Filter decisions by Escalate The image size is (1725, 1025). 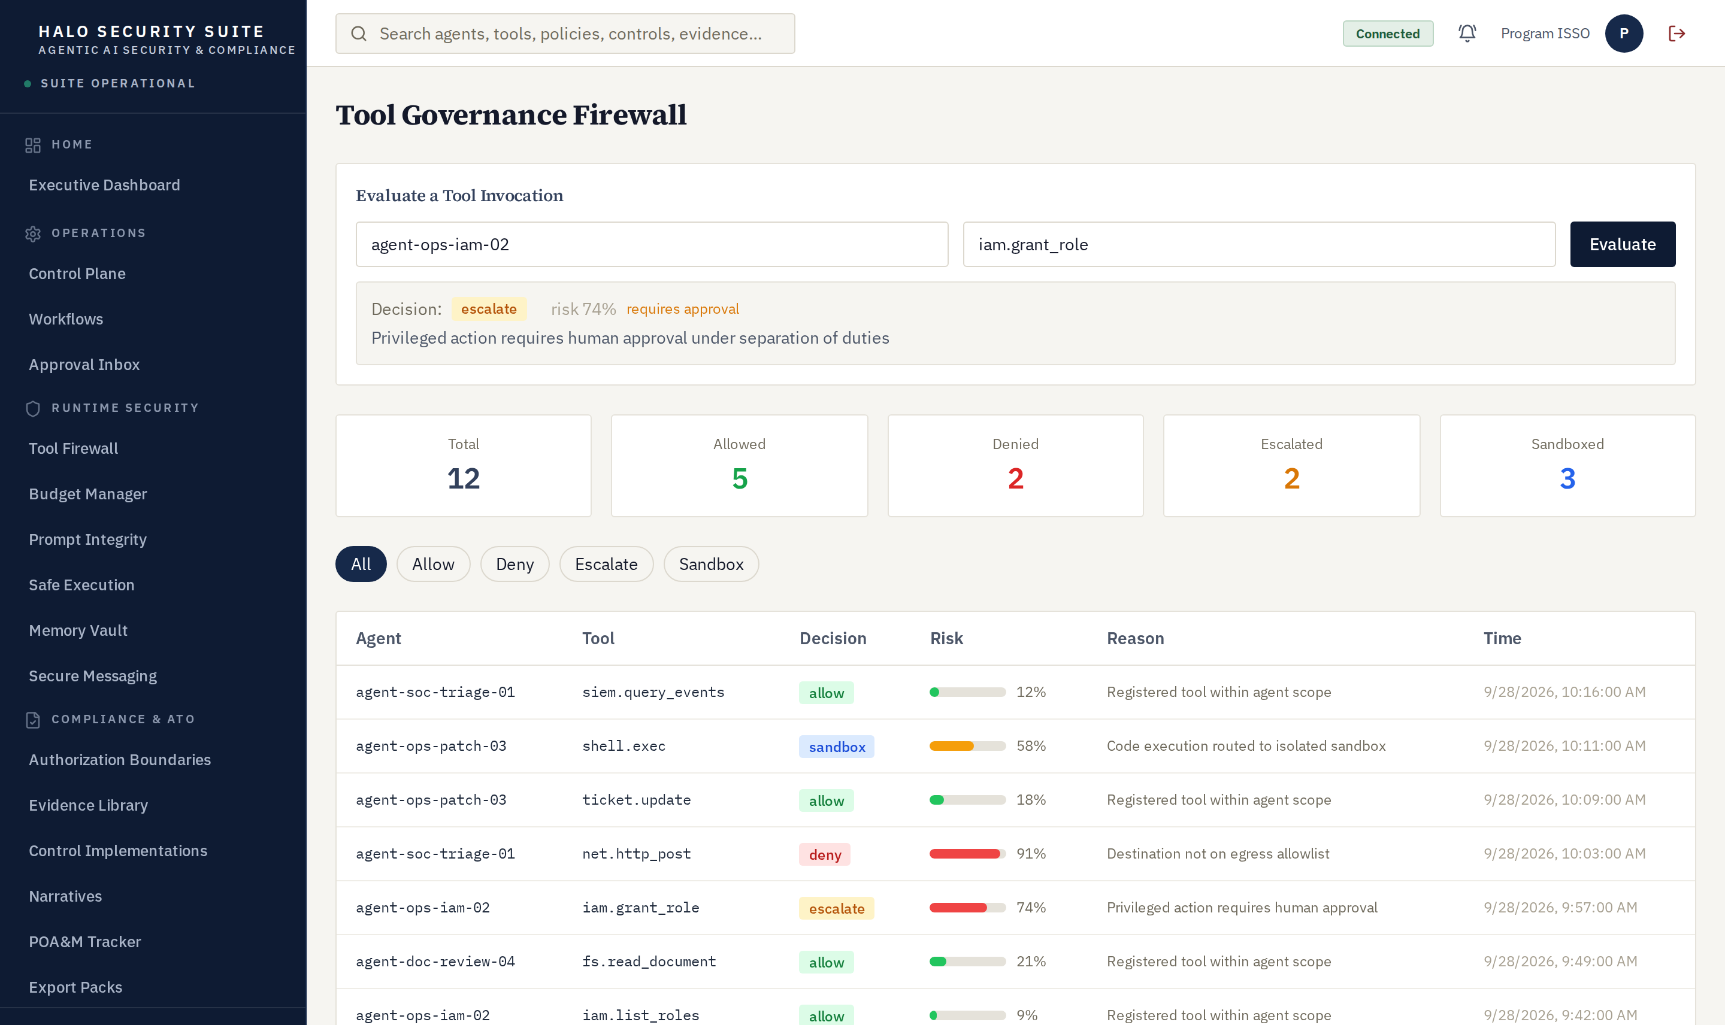pyautogui.click(x=606, y=565)
